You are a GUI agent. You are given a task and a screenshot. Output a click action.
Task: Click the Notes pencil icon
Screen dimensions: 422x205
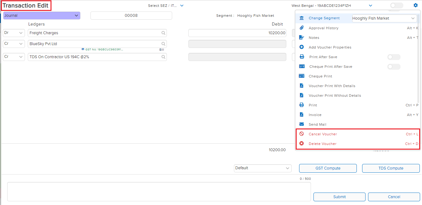[x=302, y=38]
